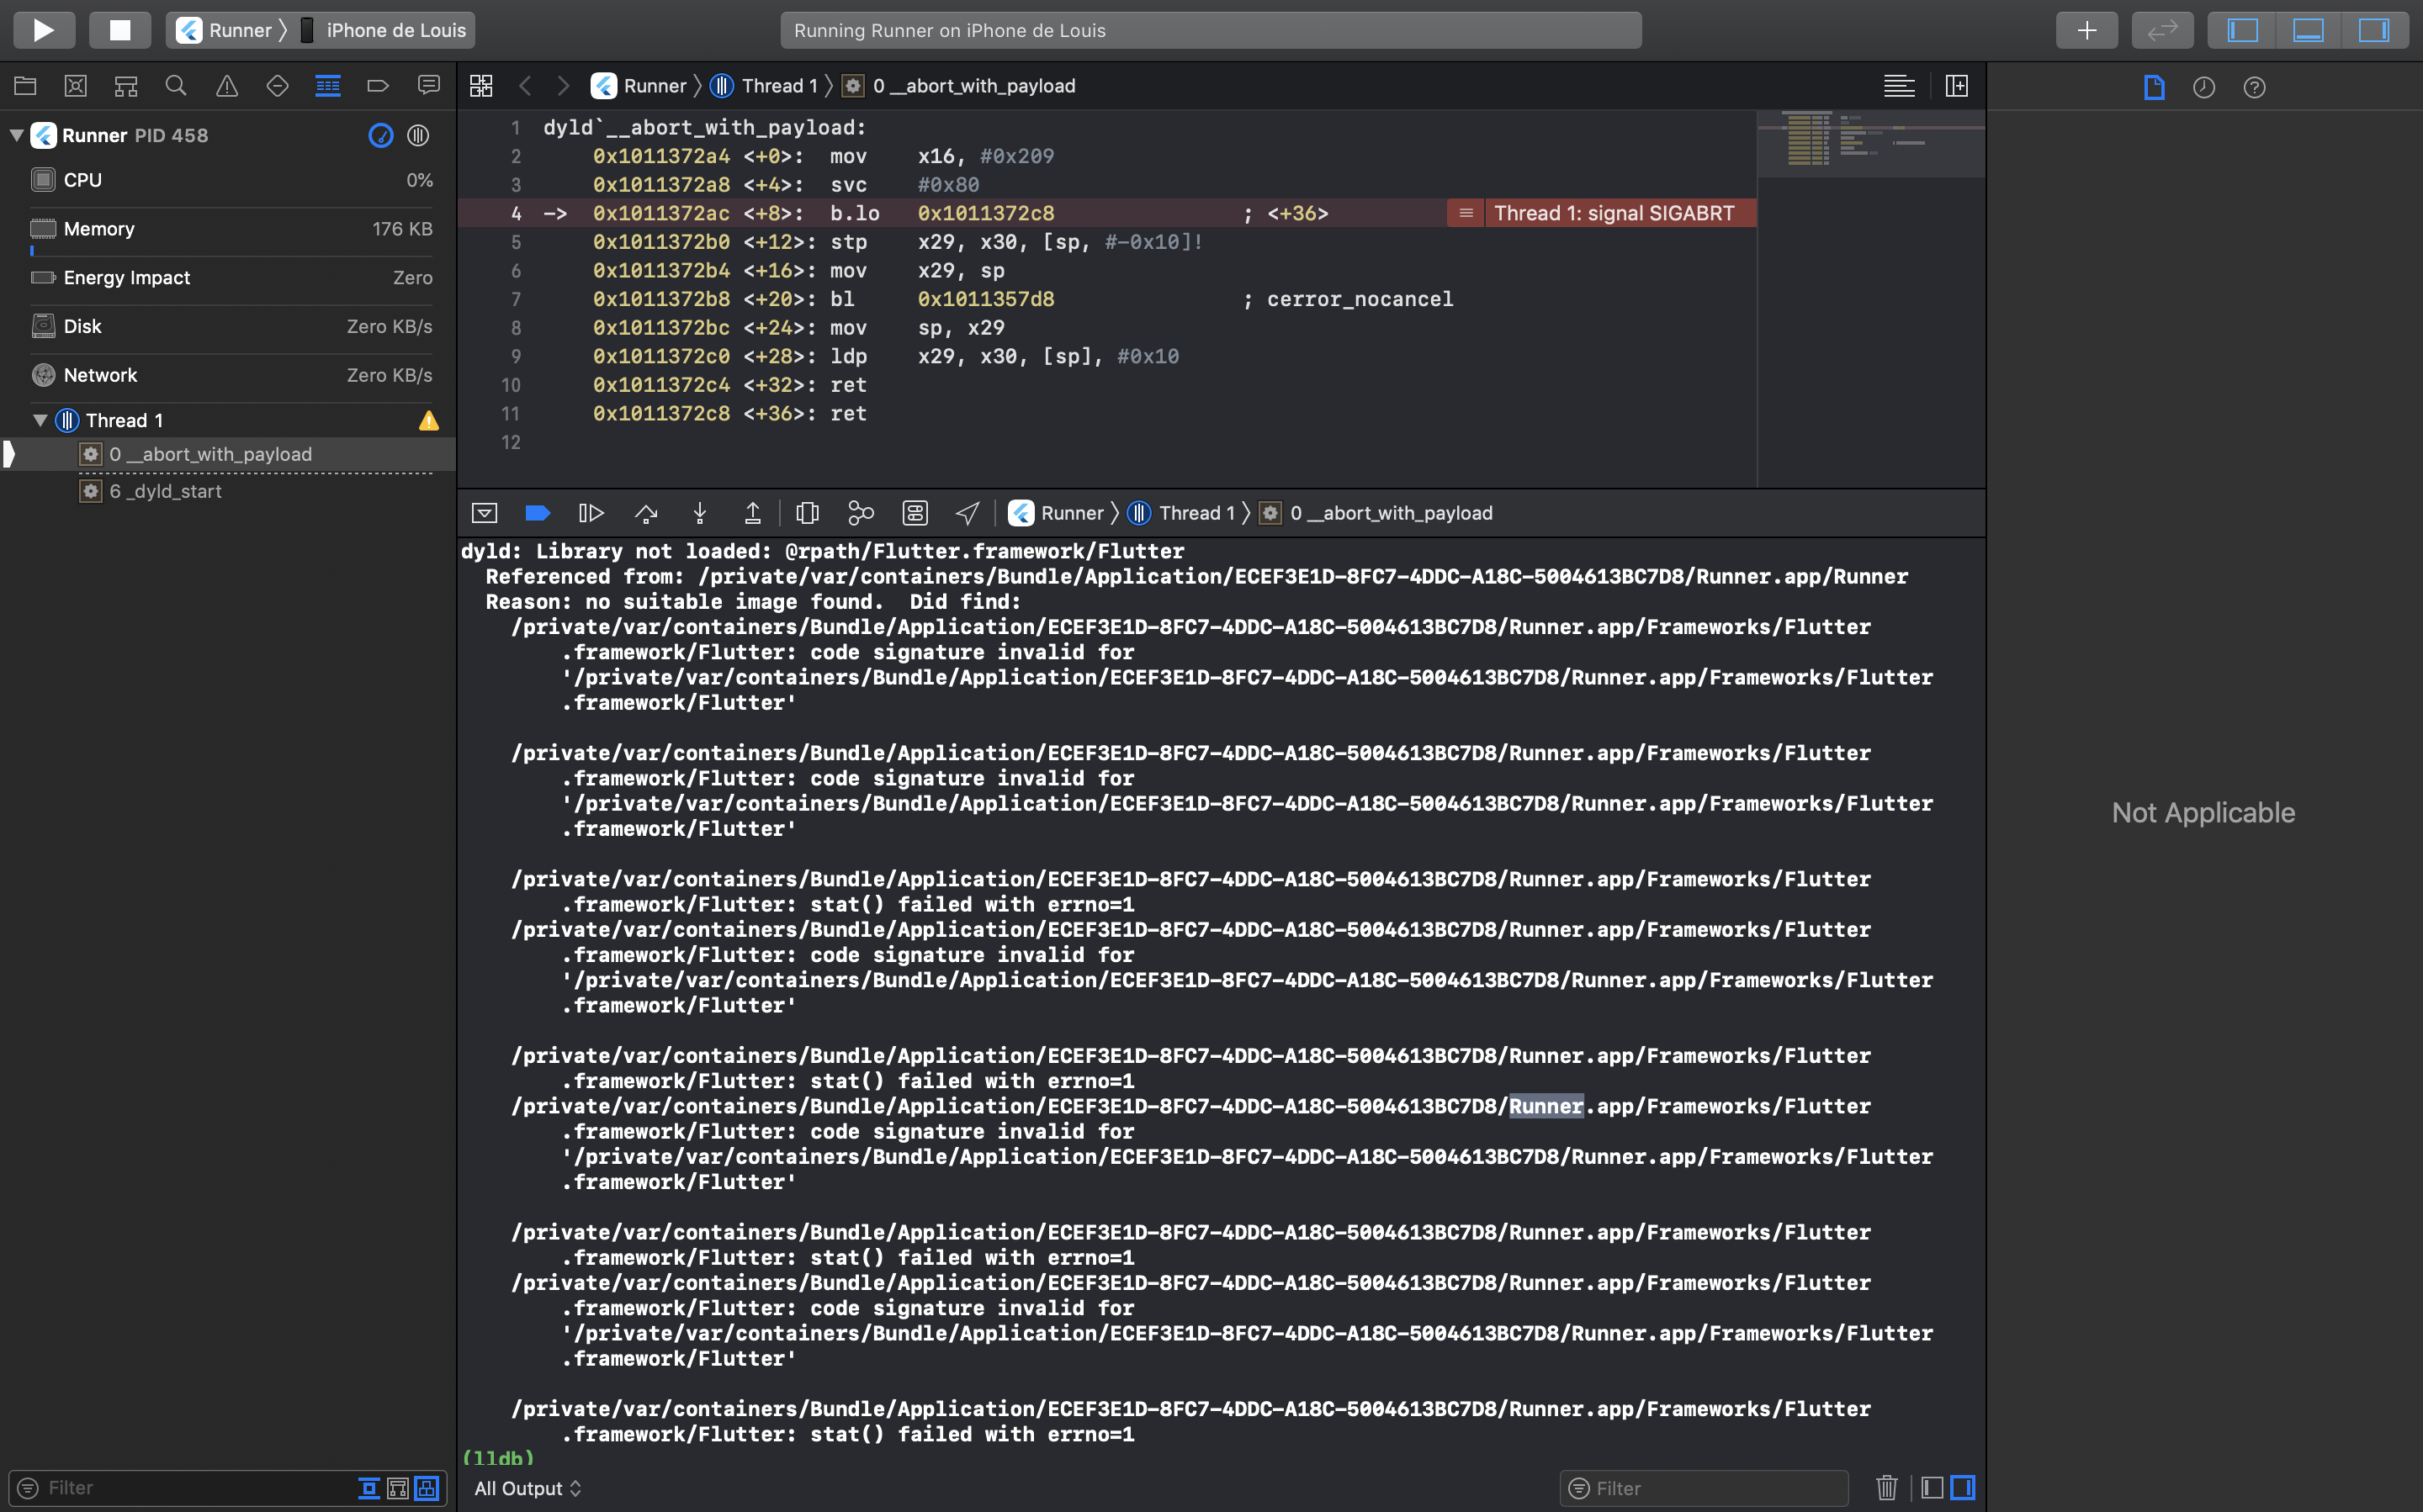This screenshot has width=2423, height=1512.
Task: Show the History inspector clock
Action: (x=2204, y=87)
